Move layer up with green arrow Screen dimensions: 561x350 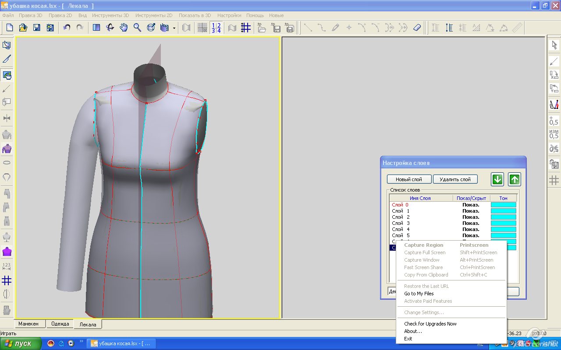[515, 179]
